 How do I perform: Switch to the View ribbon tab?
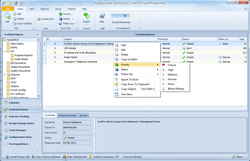pos(32,9)
